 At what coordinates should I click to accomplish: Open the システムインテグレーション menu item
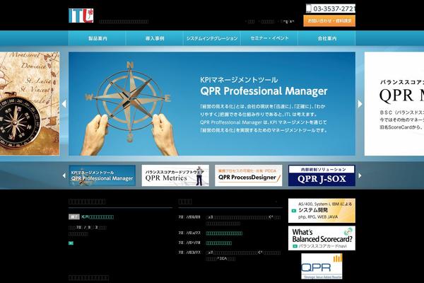(212, 38)
